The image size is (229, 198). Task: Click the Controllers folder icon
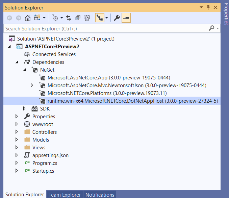tap(27, 131)
